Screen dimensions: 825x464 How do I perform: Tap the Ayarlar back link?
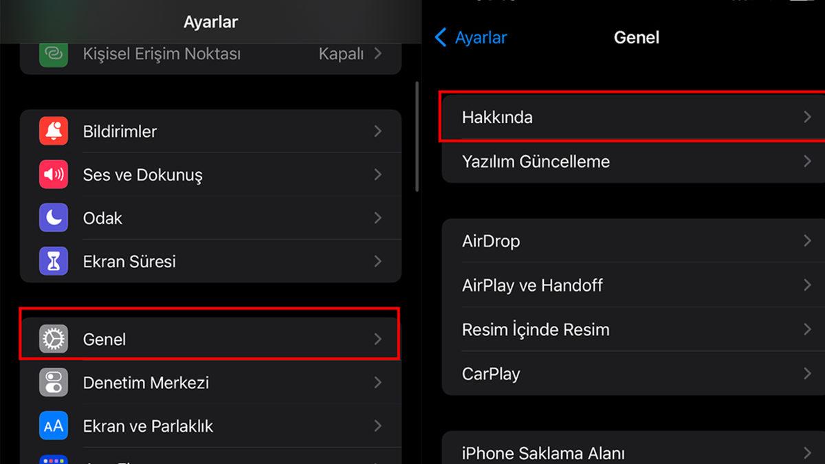pyautogui.click(x=470, y=38)
